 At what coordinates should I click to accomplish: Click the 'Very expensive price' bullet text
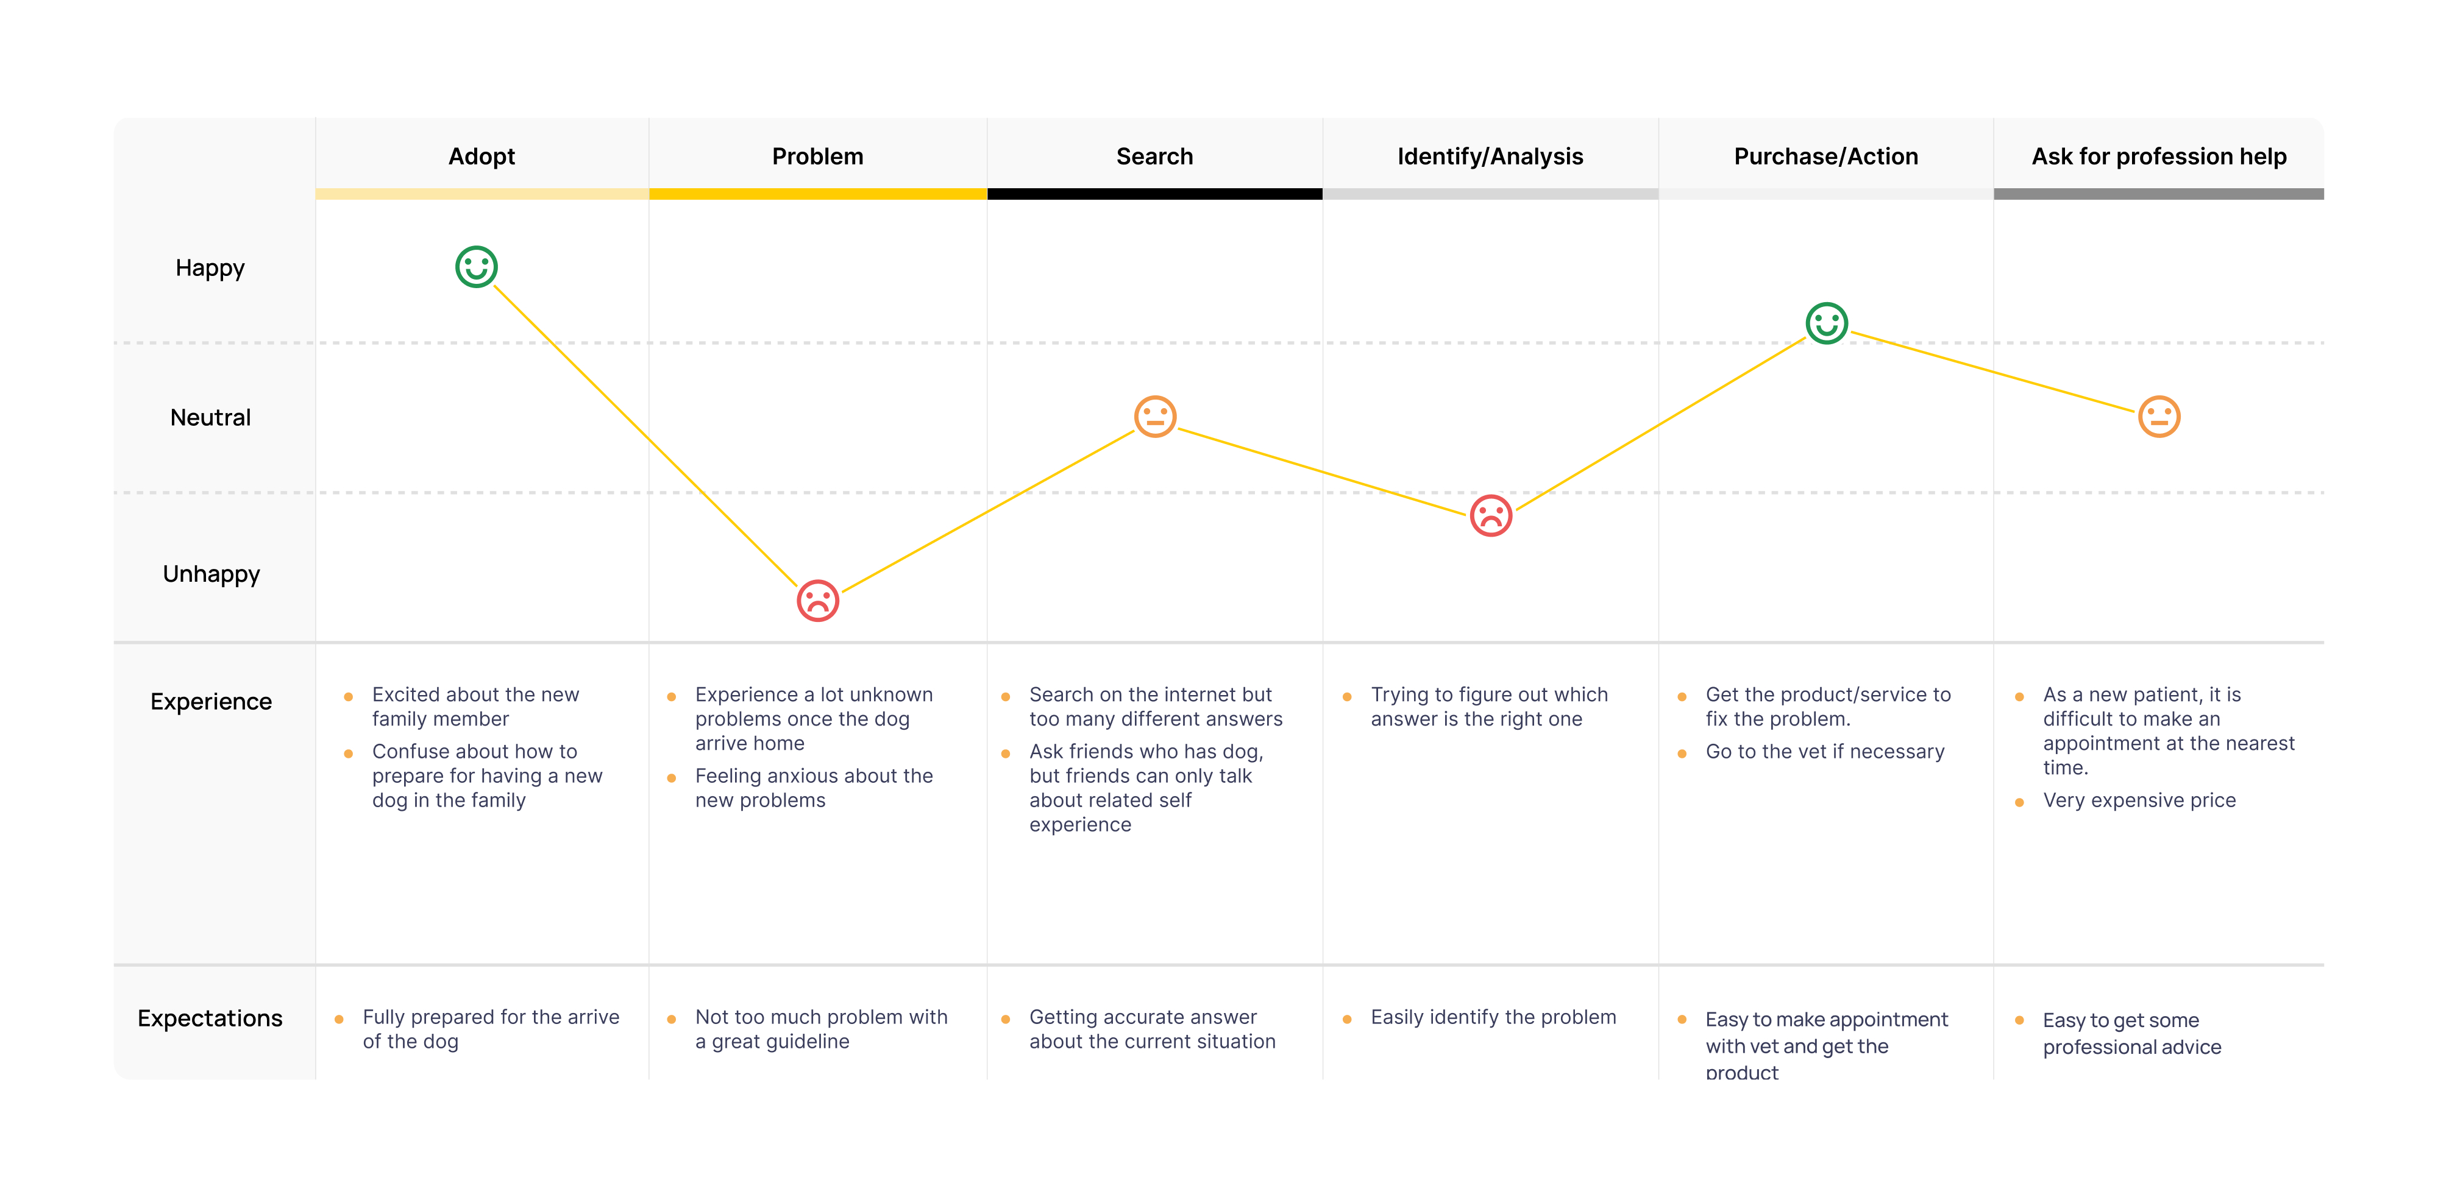[x=2139, y=800]
